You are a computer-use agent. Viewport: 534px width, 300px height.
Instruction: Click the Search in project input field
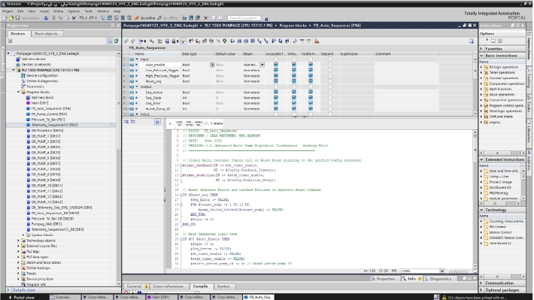244,18
